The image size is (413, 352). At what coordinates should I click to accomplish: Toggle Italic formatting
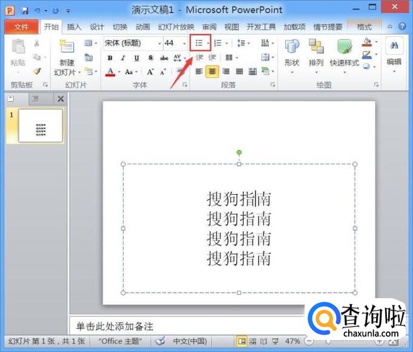click(x=123, y=58)
